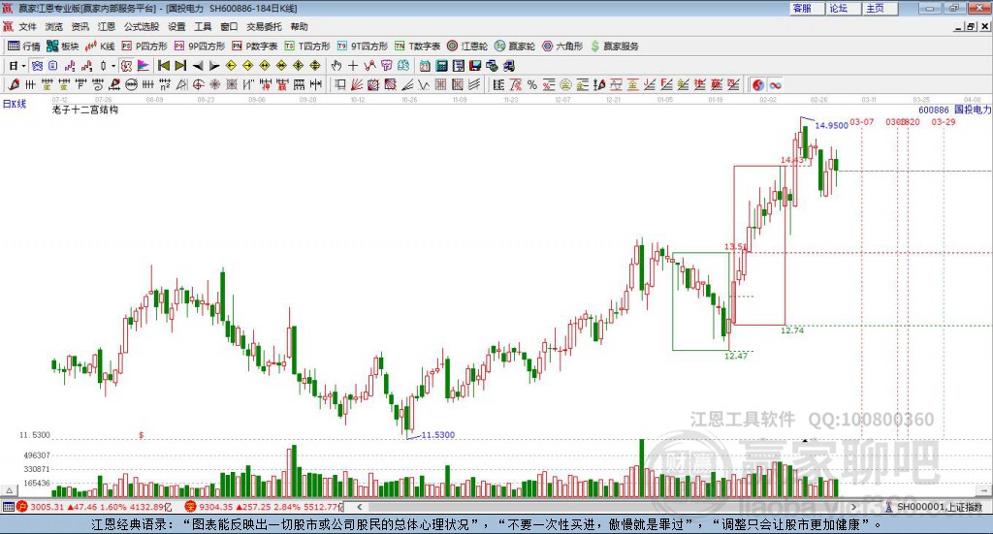The width and height of the screenshot is (993, 534).
Task: Open the T四方形 time square
Action: pyautogui.click(x=307, y=47)
